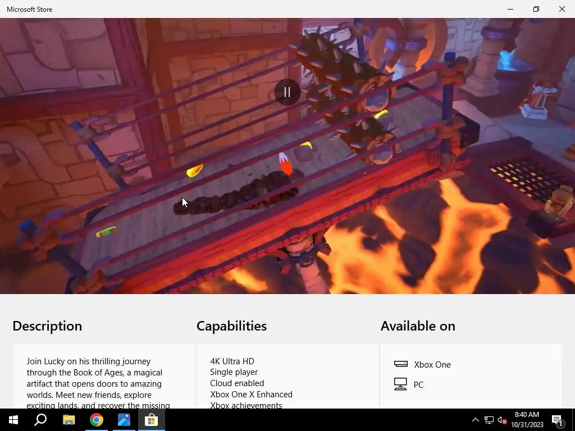Select the Microsoft Store taskbar icon
The width and height of the screenshot is (575, 431).
(152, 420)
